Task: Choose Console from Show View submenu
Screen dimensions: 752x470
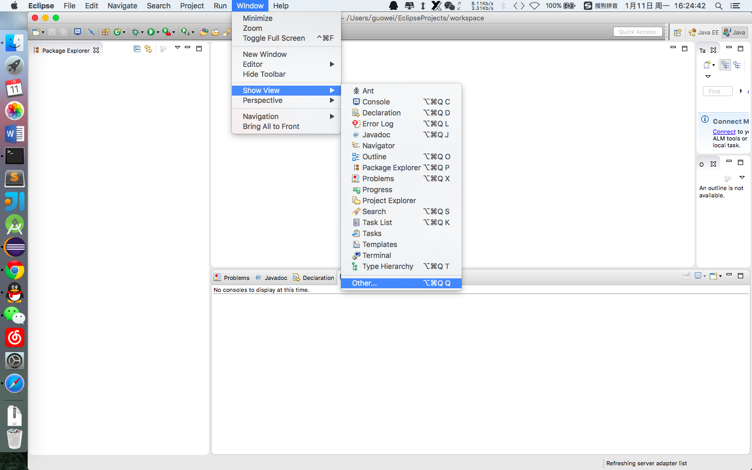Action: point(401,102)
